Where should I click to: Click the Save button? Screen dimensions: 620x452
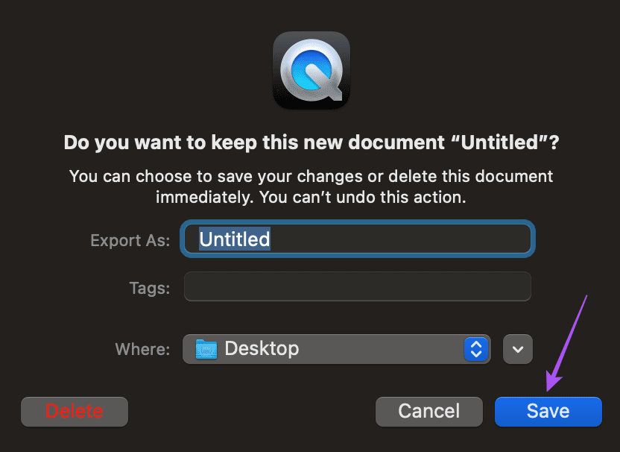pos(548,411)
